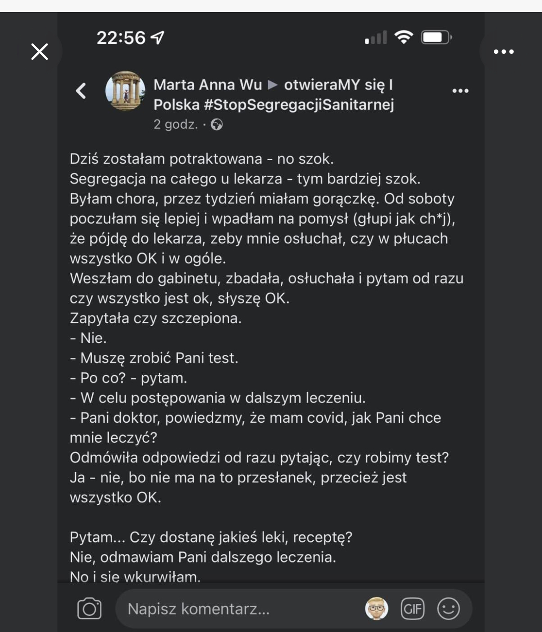
Task: Open the Marta Anna Wu profile name
Action: (208, 85)
